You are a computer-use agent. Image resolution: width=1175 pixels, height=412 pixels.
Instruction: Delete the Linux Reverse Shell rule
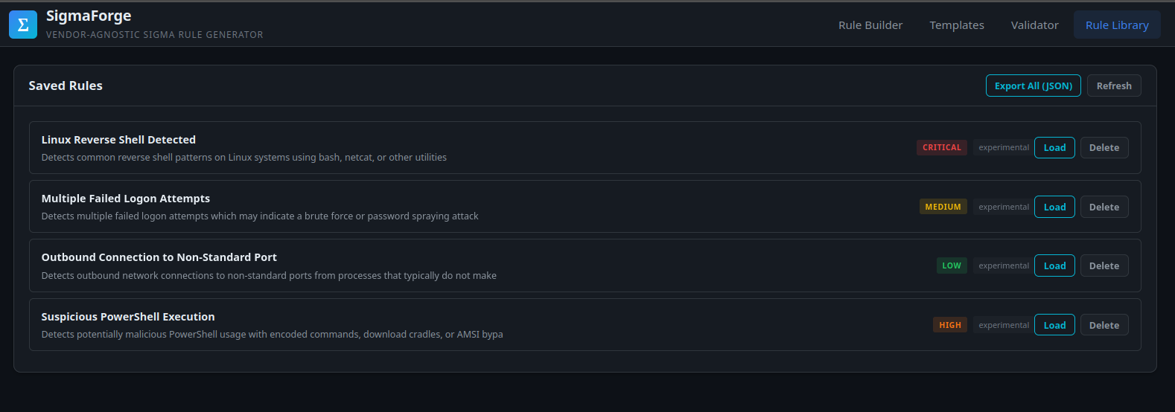pyautogui.click(x=1104, y=148)
